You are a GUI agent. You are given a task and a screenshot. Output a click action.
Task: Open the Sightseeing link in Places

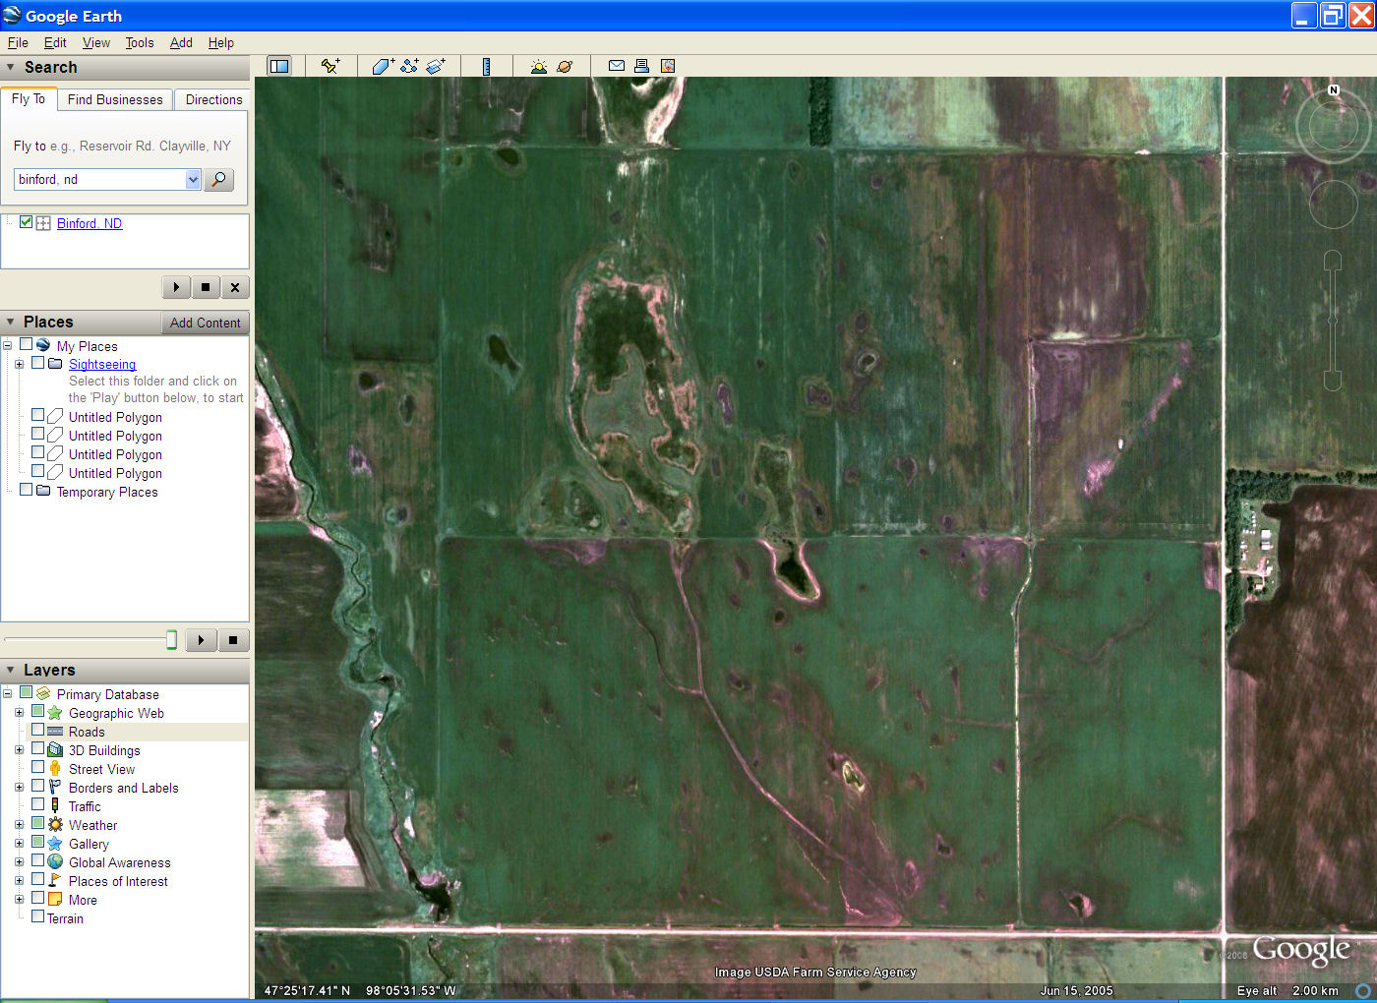102,364
